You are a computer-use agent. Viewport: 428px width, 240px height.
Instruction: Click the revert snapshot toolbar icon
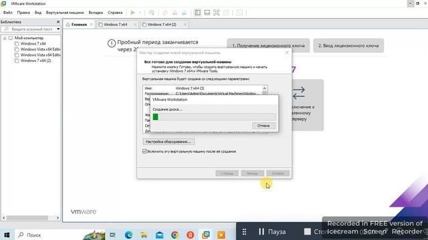click(175, 13)
